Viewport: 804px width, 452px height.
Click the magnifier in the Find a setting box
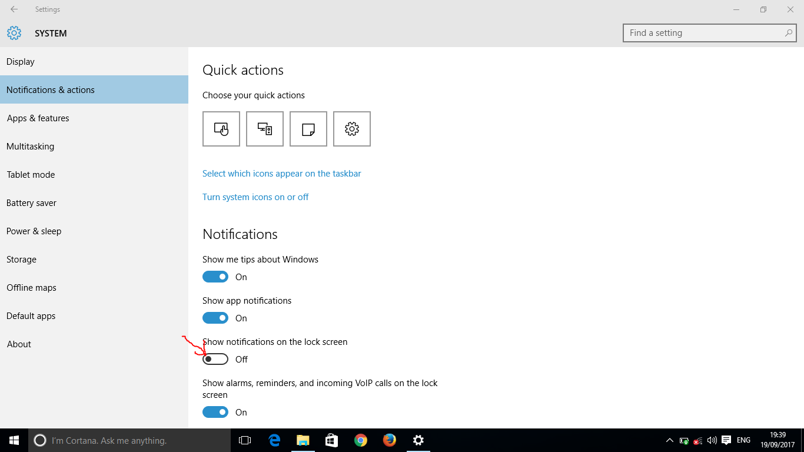788,33
